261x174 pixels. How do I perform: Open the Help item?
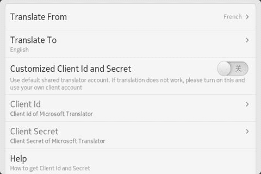pos(18,159)
